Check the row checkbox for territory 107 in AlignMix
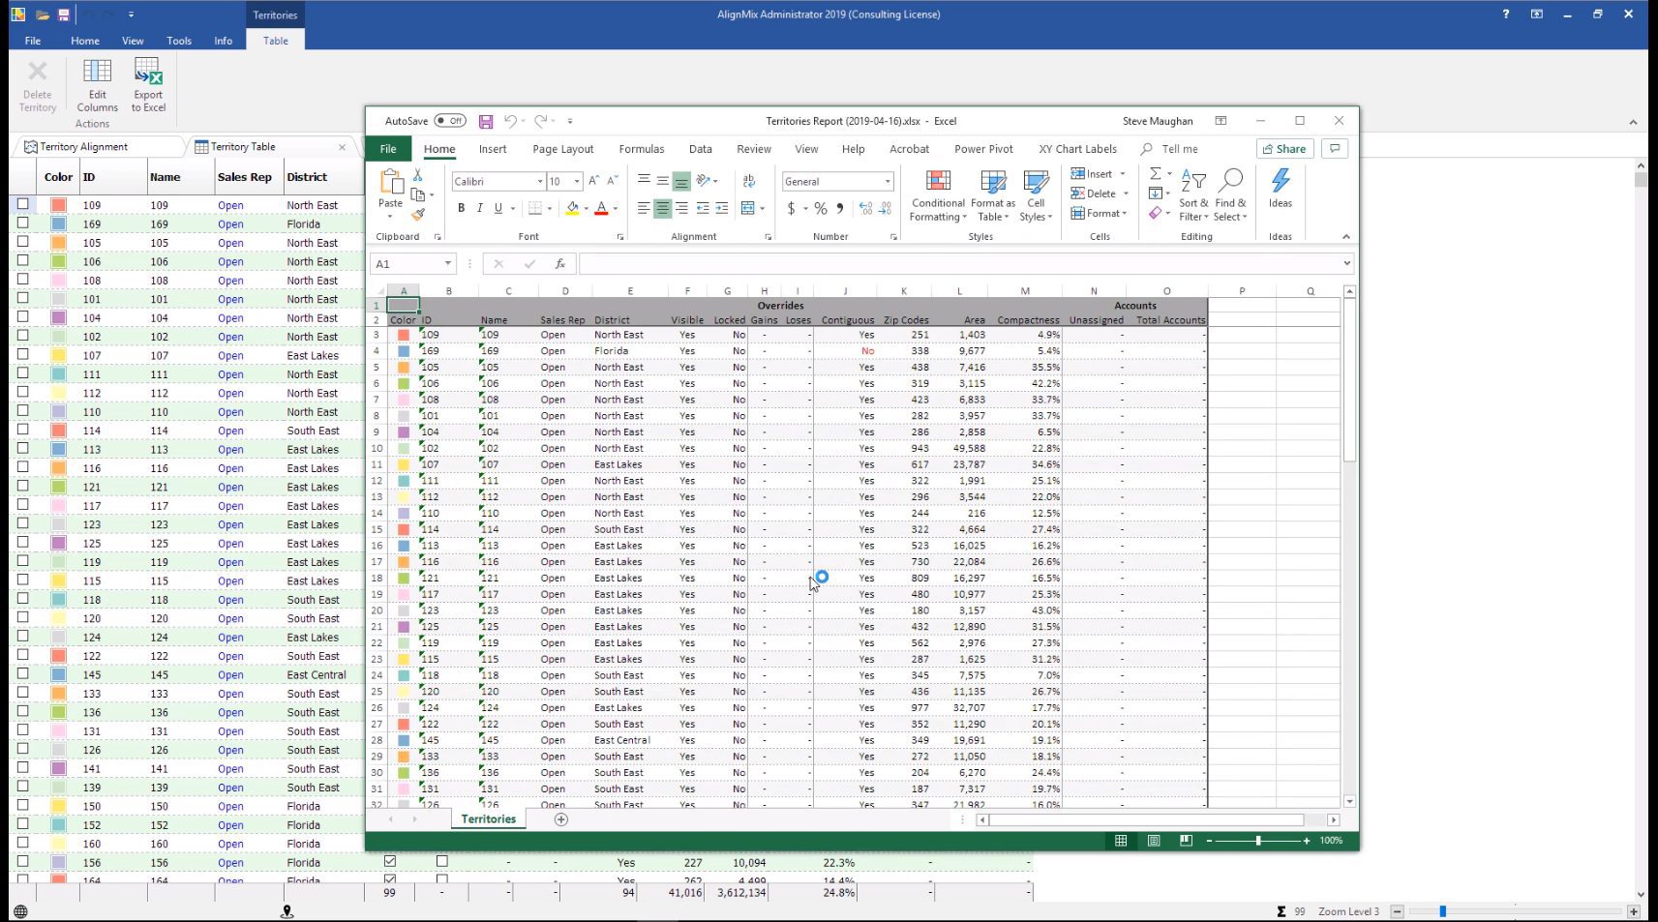This screenshot has width=1658, height=922. [23, 354]
